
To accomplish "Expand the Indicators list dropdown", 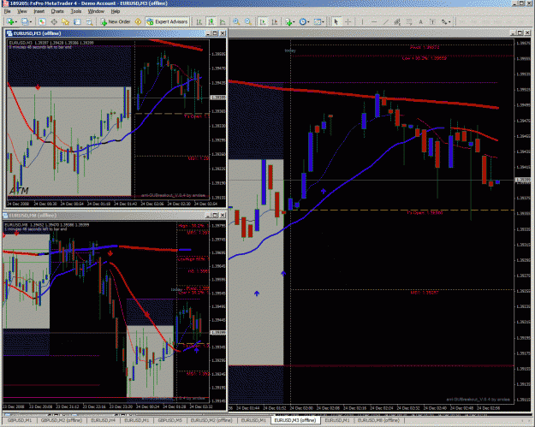I will [x=294, y=22].
